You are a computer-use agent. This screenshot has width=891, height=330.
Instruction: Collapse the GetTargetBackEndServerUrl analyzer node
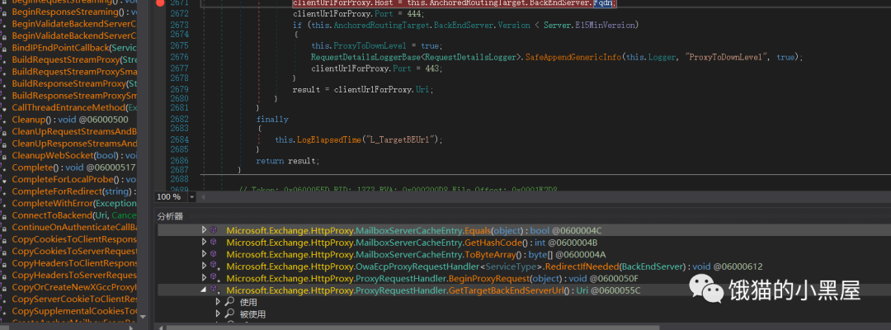tap(205, 290)
